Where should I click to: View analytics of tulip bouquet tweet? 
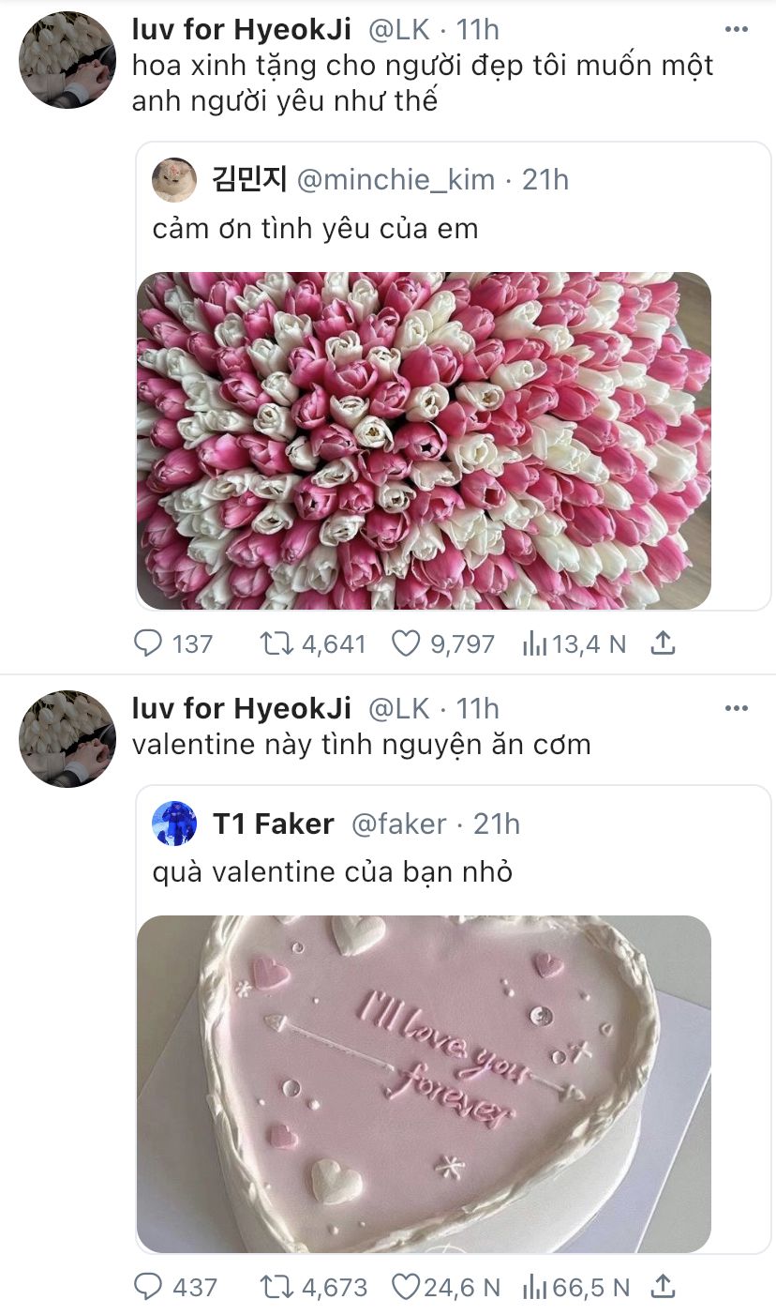tap(535, 643)
